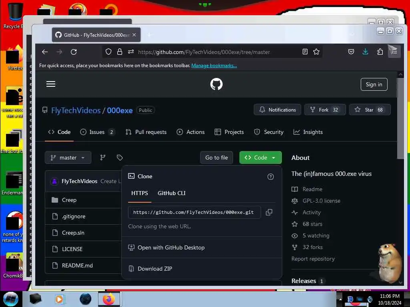This screenshot has height=307, width=410.
Task: Open GitHub's global navigation hamburger menu
Action: 51,84
